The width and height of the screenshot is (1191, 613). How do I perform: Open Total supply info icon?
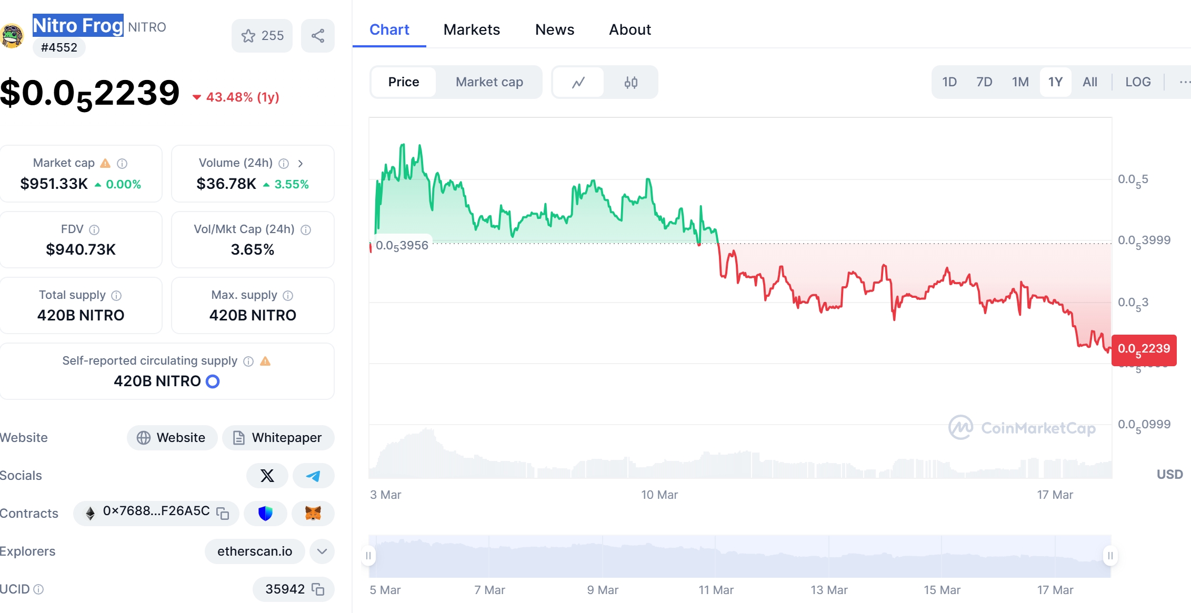tap(117, 296)
